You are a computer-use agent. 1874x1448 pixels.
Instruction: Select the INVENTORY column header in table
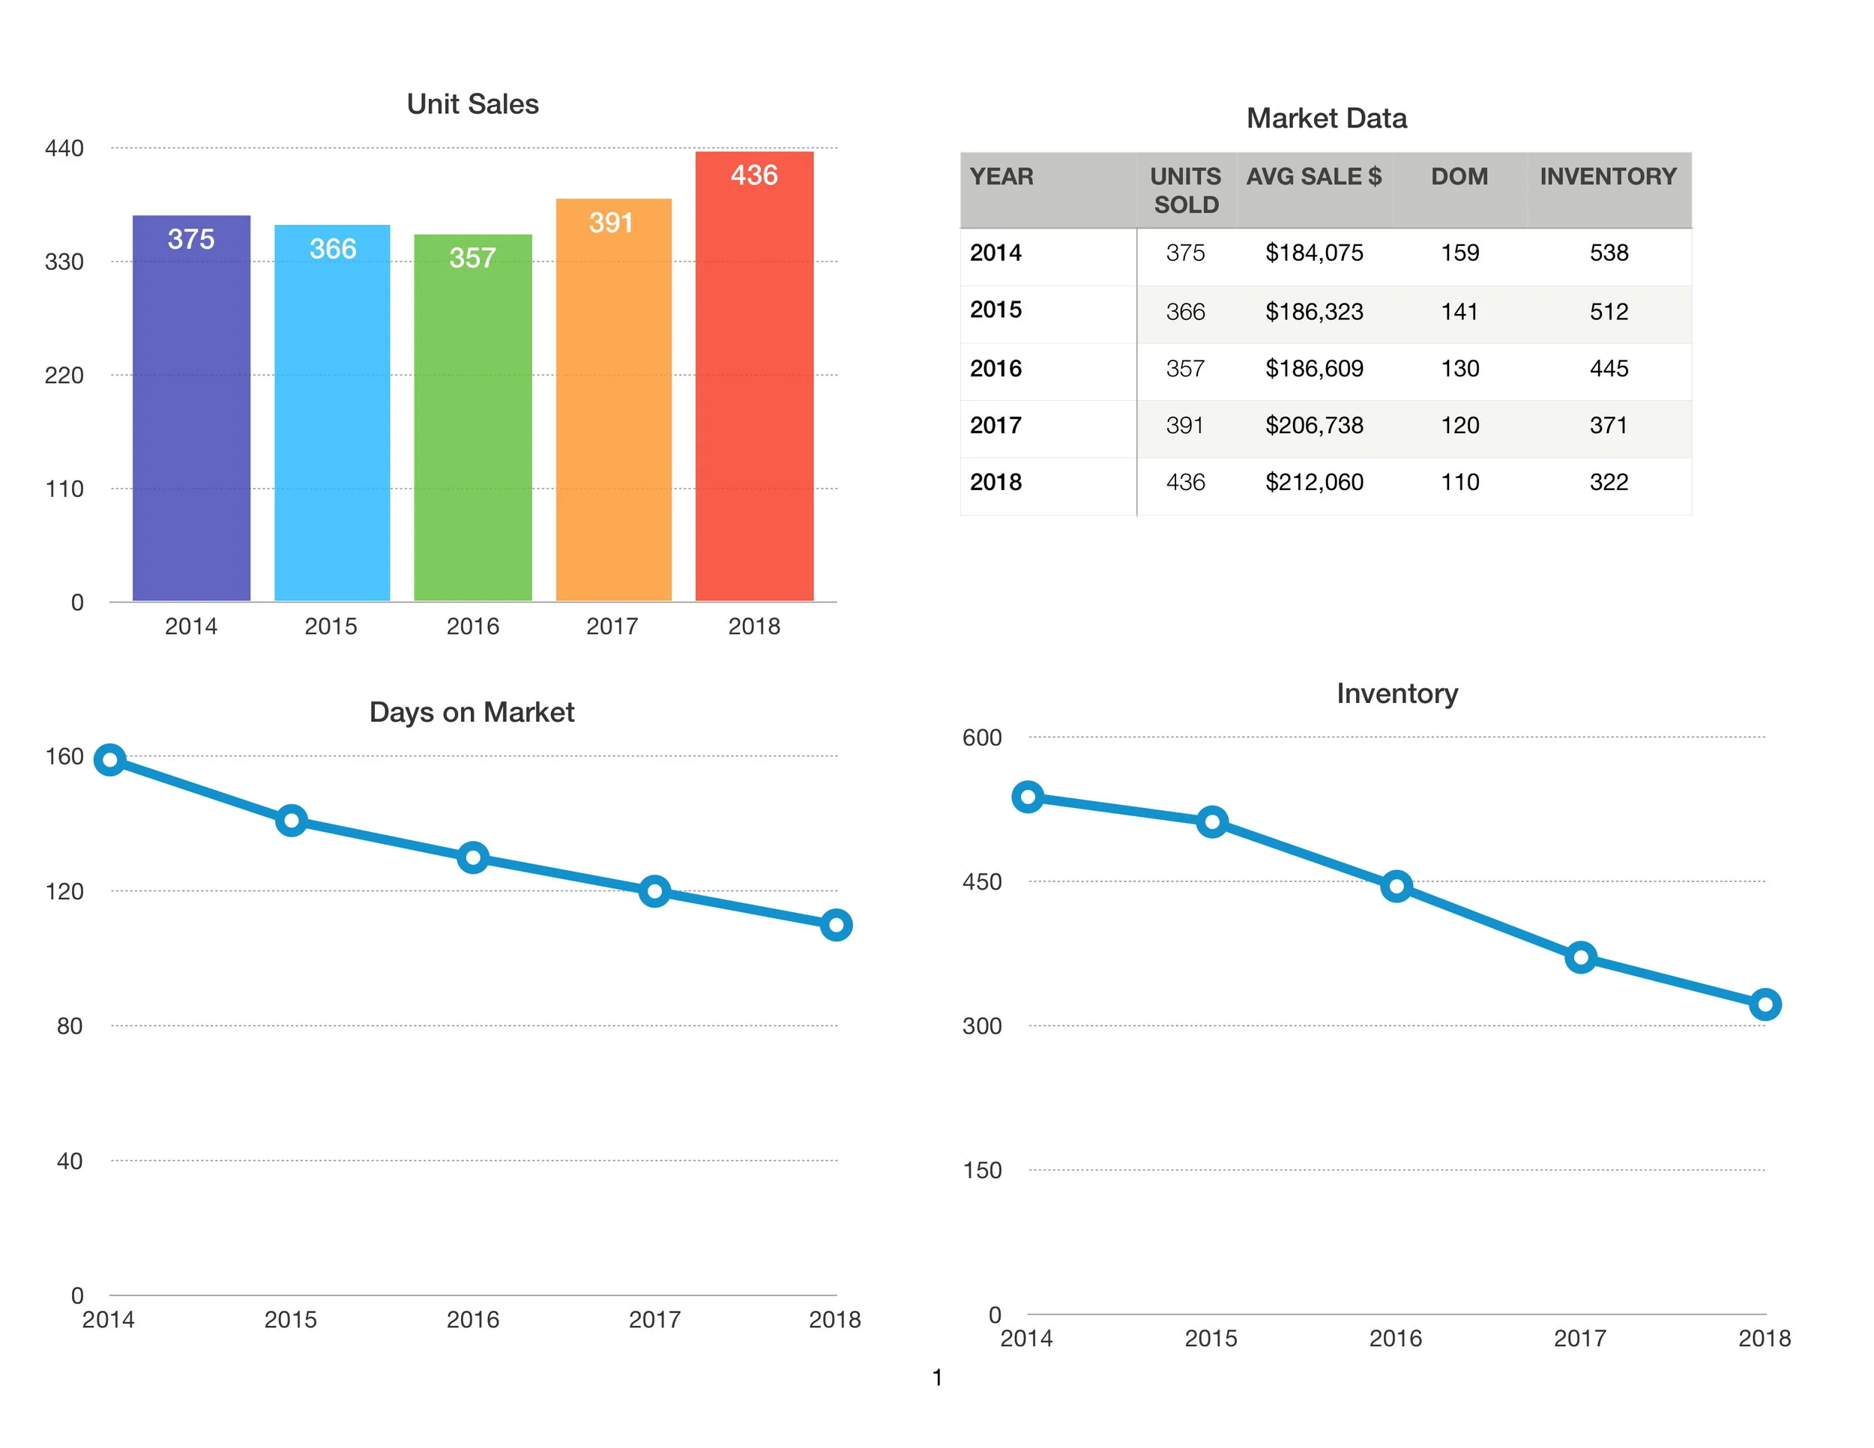(1607, 177)
